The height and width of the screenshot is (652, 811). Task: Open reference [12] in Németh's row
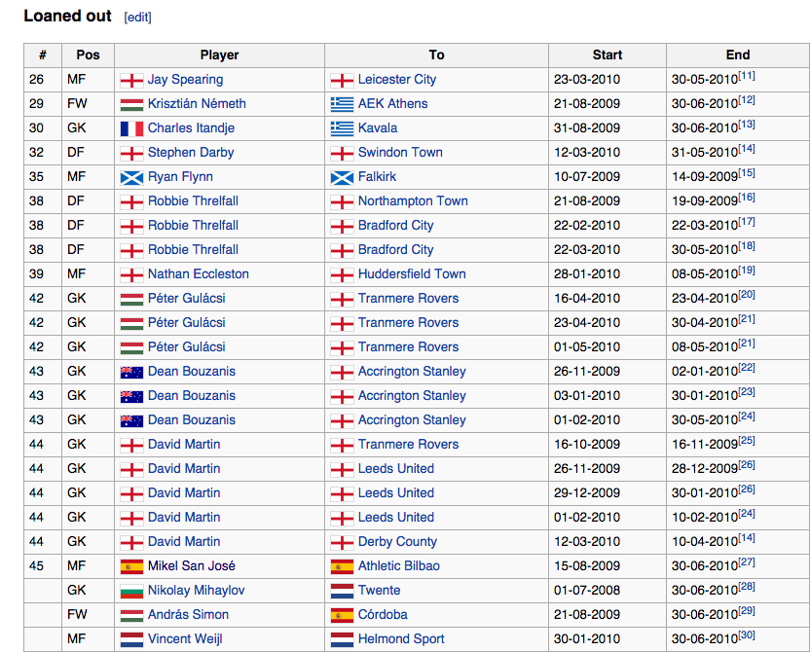[747, 100]
